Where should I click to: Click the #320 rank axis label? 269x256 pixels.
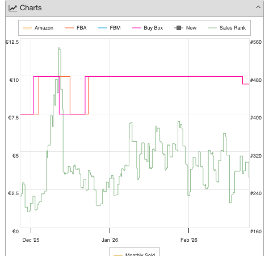click(256, 156)
